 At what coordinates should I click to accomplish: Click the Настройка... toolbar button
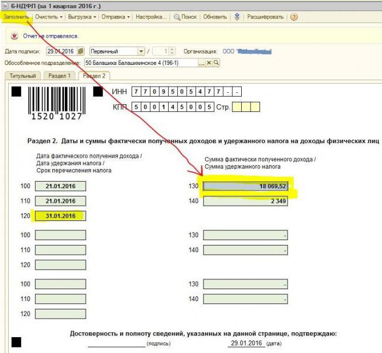151,17
